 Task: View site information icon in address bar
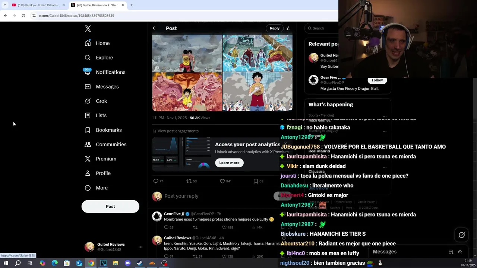pyautogui.click(x=34, y=16)
